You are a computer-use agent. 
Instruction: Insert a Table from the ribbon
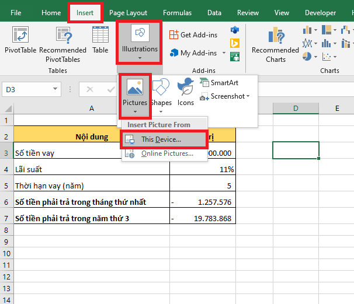pos(100,36)
